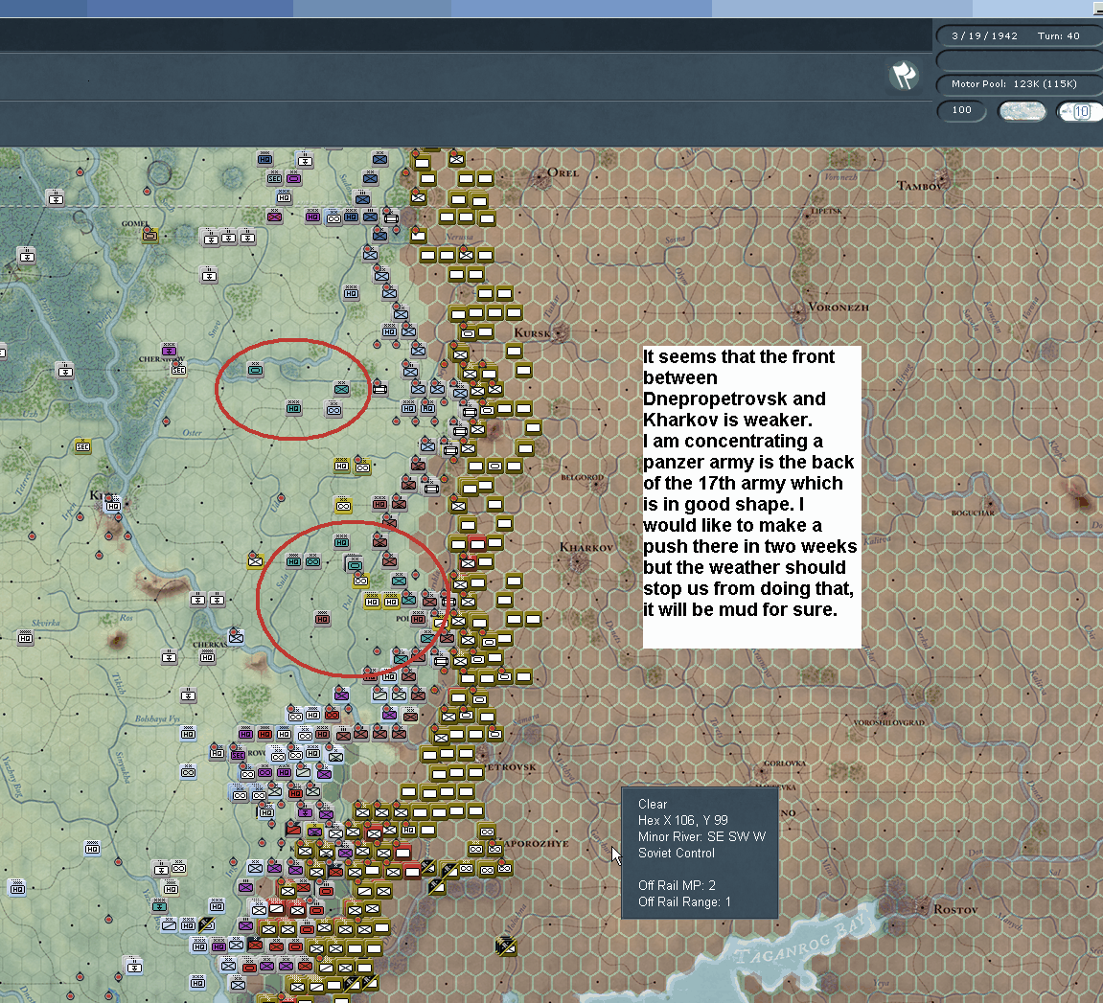Select the HQ unit at Cherkassy

point(208,657)
